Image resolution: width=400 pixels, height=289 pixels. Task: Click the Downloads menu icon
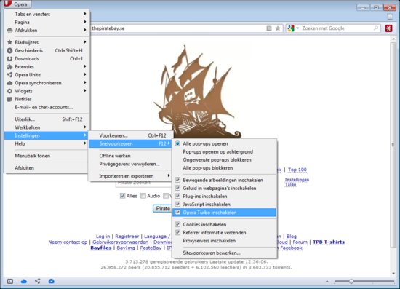pyautogui.click(x=9, y=59)
